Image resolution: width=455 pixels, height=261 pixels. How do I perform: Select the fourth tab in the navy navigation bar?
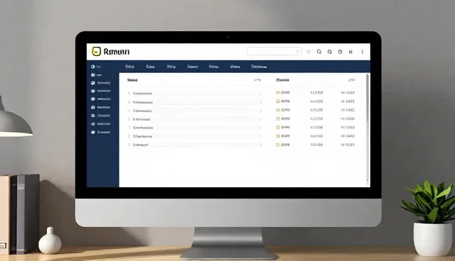(193, 67)
